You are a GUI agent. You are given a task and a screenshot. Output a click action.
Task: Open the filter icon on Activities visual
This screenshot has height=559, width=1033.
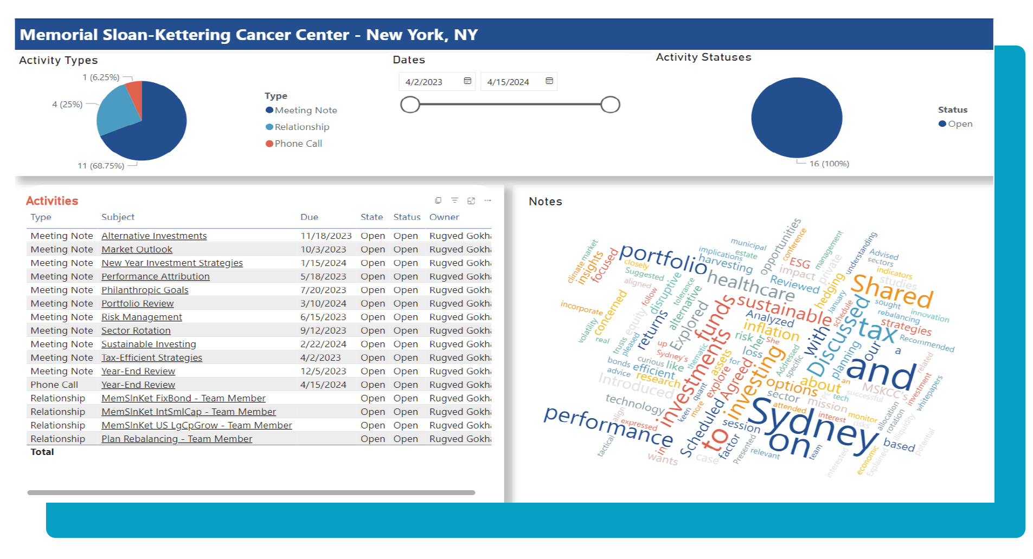454,200
